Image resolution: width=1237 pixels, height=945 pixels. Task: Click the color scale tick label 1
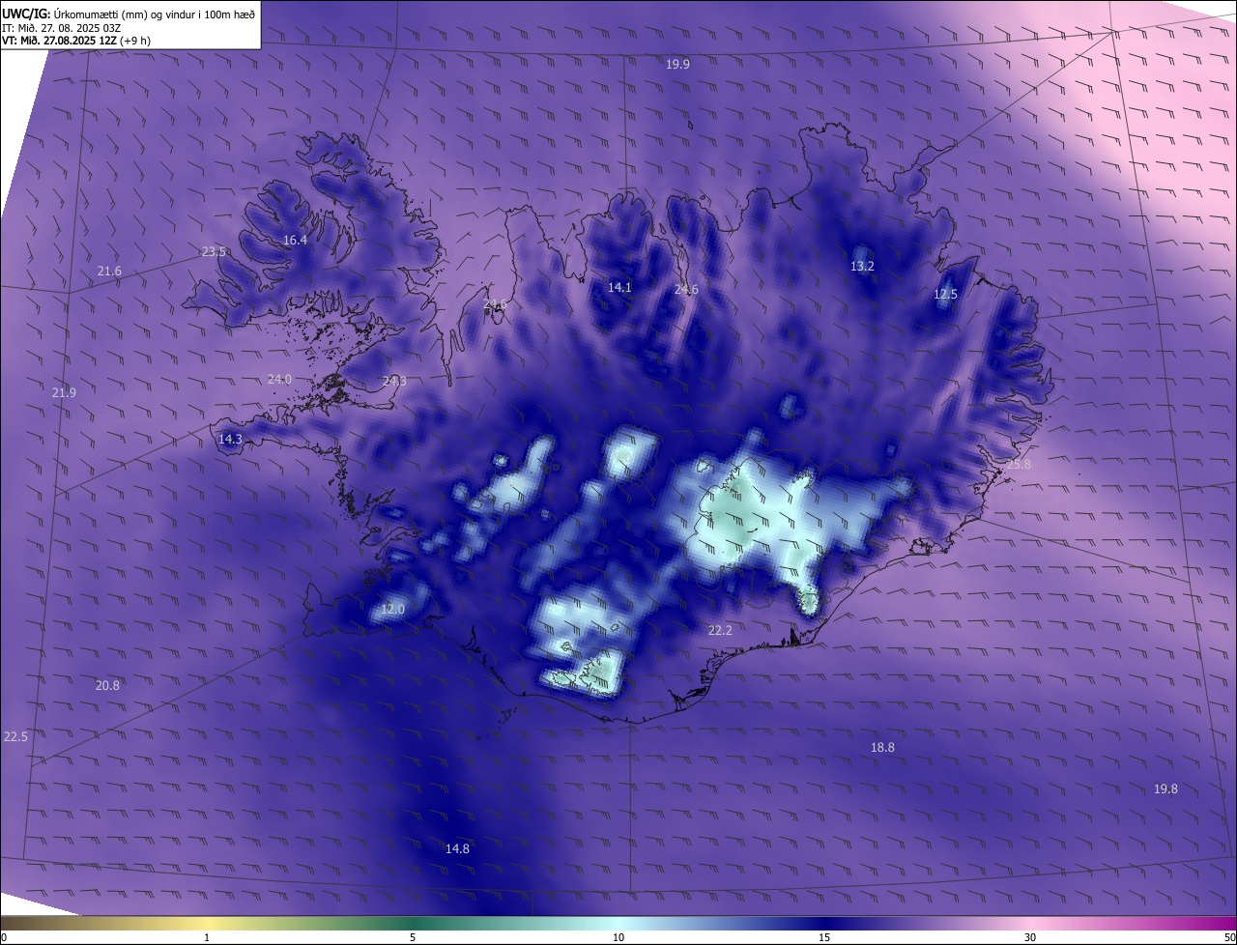[x=207, y=937]
